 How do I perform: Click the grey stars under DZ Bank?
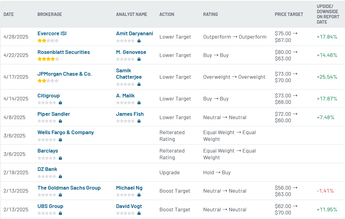tap(47, 176)
